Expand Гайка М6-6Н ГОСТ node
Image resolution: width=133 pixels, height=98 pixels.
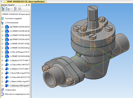(x=2, y=77)
